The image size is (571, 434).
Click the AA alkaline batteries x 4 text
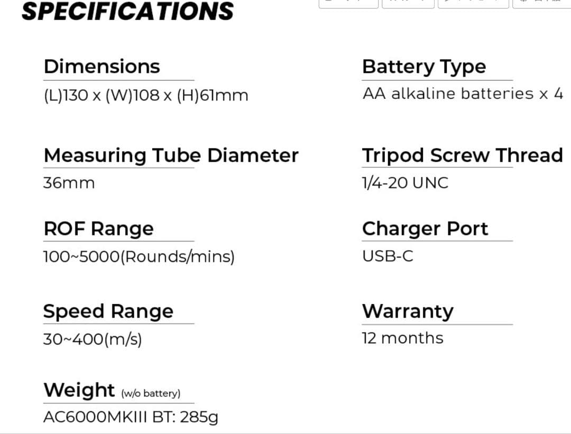point(463,94)
